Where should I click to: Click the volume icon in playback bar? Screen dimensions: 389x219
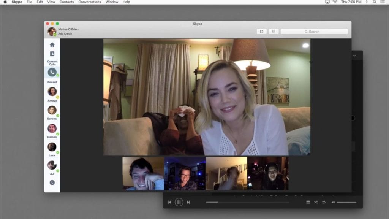click(334, 202)
